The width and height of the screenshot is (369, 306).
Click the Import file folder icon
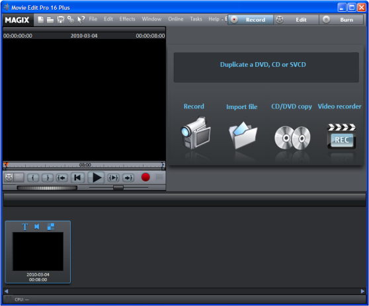click(243, 135)
